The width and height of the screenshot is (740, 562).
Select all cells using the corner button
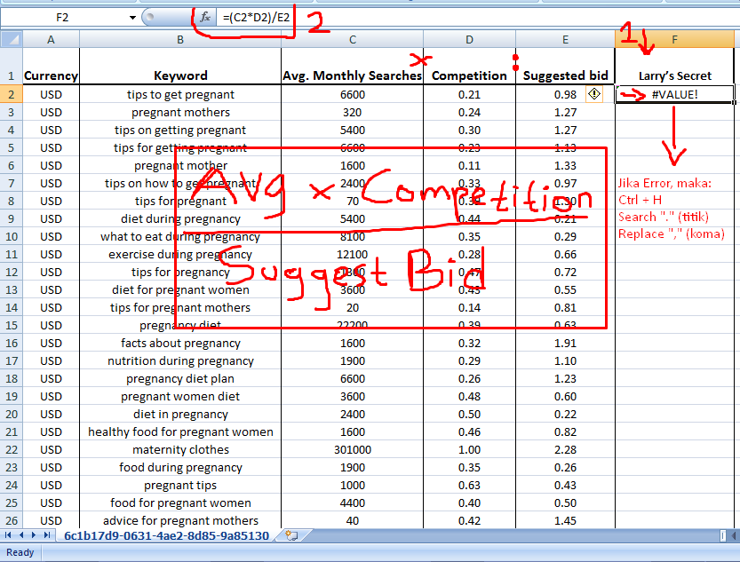point(12,39)
